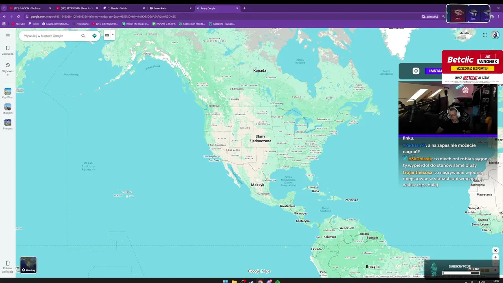Close the Mapy Google tab
The image size is (503, 283).
[237, 8]
